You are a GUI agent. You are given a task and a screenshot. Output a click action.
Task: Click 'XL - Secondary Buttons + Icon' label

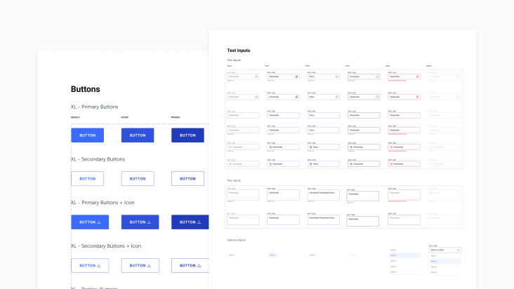(x=106, y=246)
